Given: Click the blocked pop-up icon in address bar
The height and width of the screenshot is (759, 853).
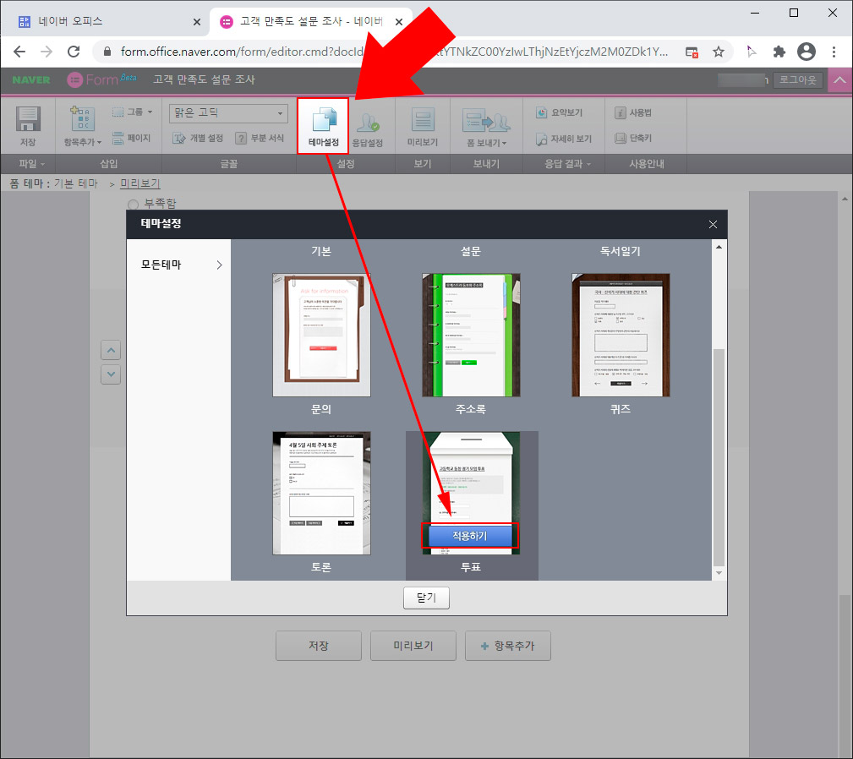Looking at the screenshot, I should tap(692, 52).
